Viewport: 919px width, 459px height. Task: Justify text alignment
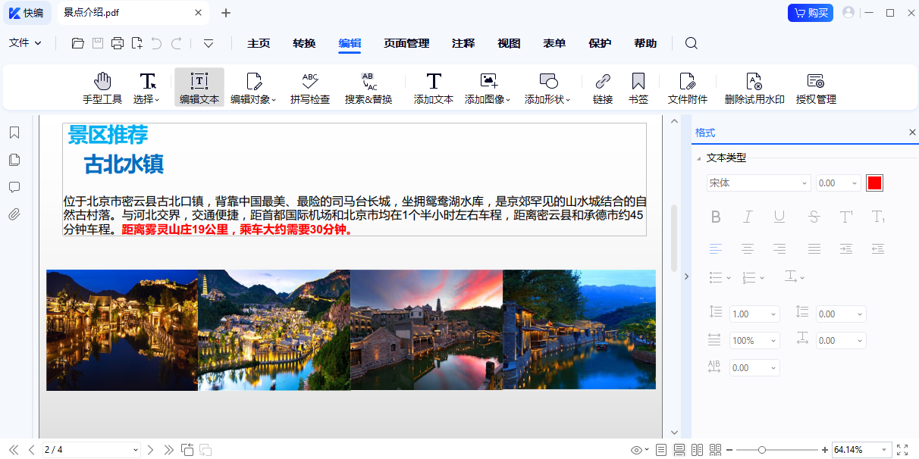[x=814, y=248]
